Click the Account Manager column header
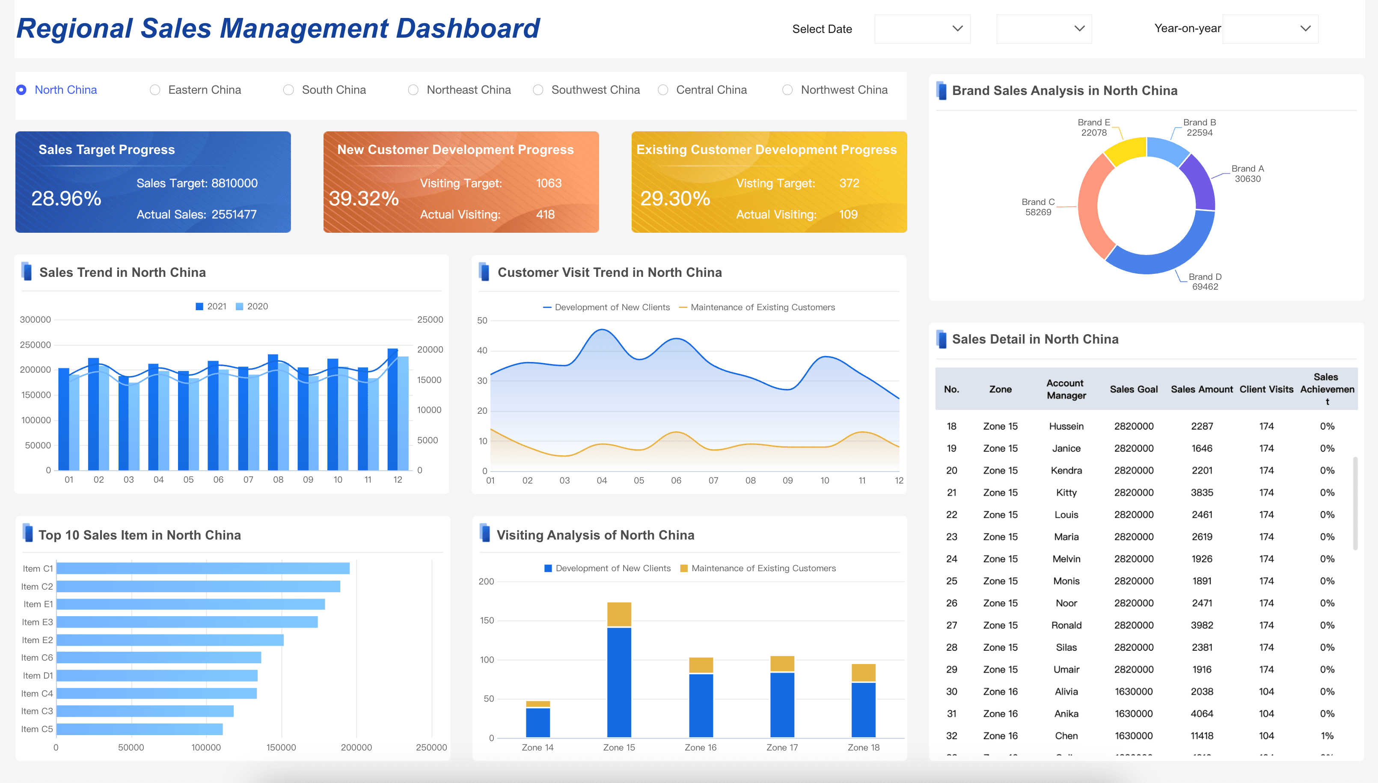This screenshot has width=1378, height=783. pos(1066,389)
